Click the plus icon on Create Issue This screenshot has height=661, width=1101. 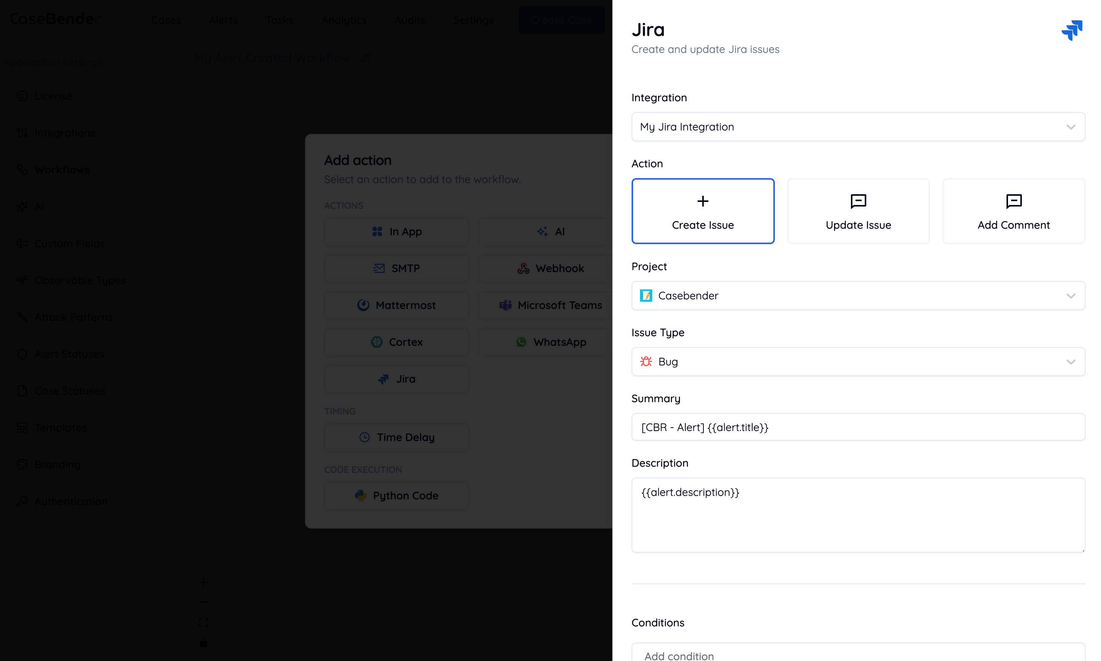tap(703, 201)
